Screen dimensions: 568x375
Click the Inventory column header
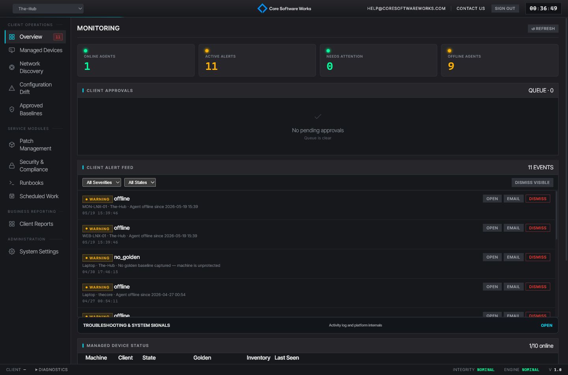[x=258, y=358]
